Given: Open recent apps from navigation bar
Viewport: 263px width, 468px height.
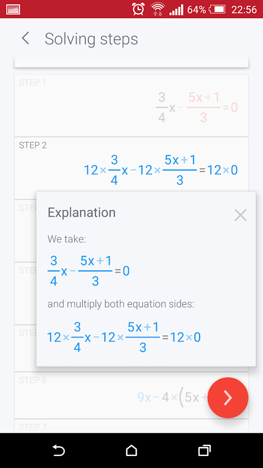Looking at the screenshot, I should pyautogui.click(x=204, y=450).
